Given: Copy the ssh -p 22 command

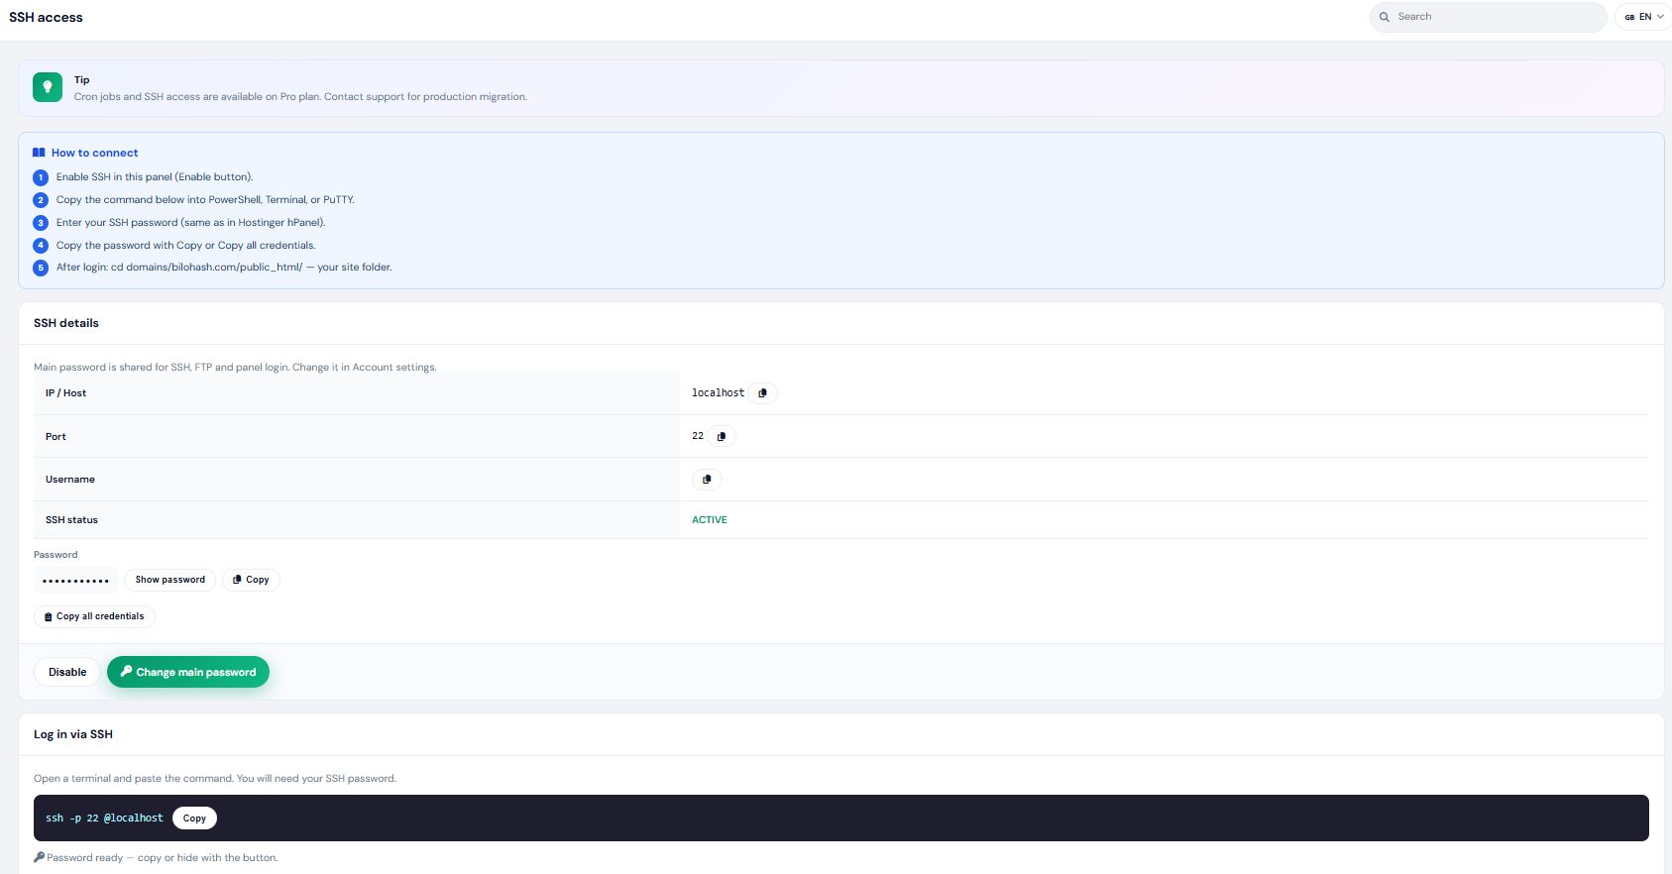Looking at the screenshot, I should coord(194,819).
